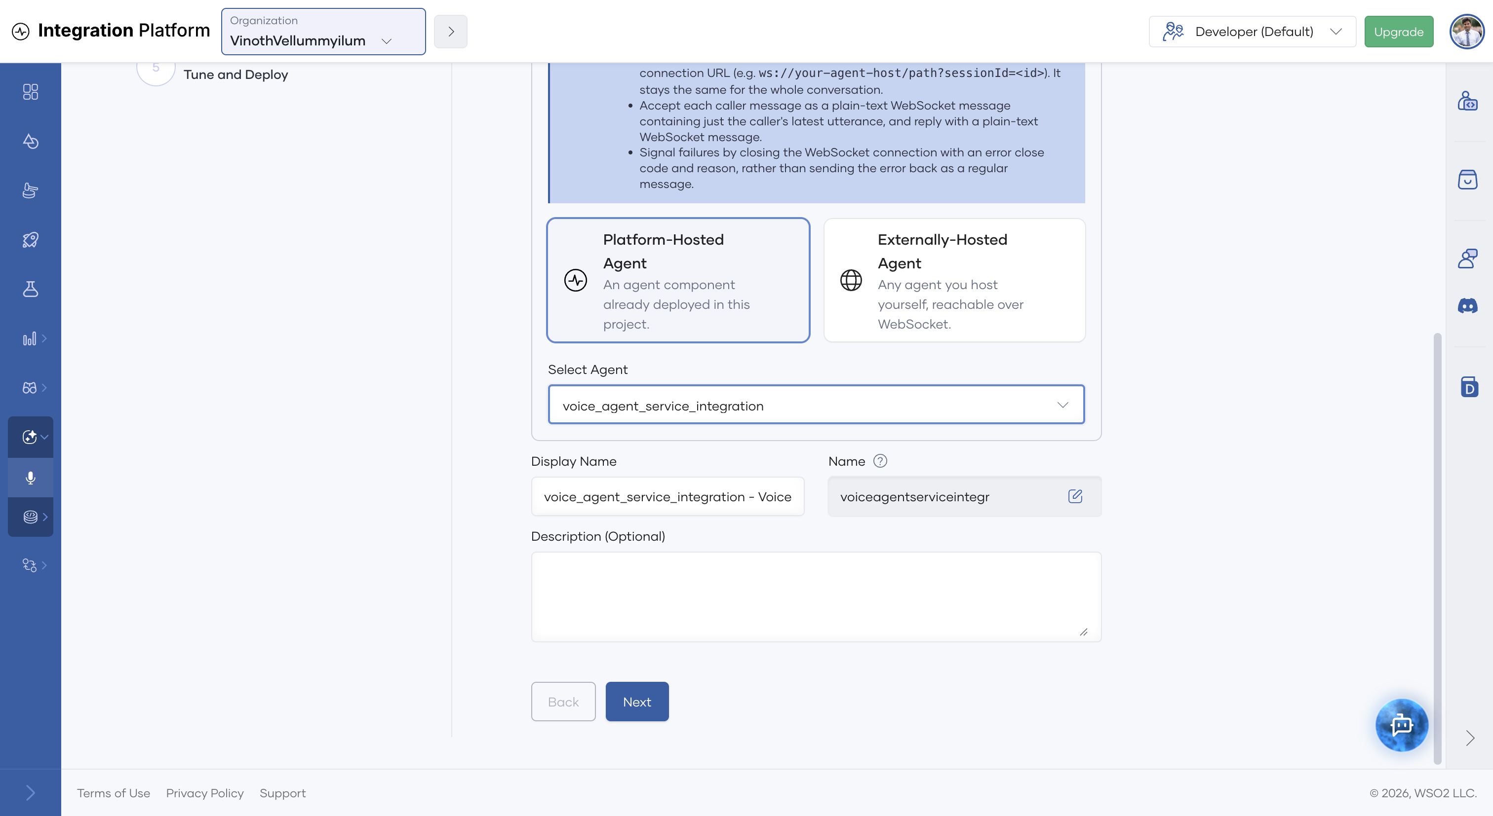Click the shapes icon in left sidebar

tap(30, 141)
